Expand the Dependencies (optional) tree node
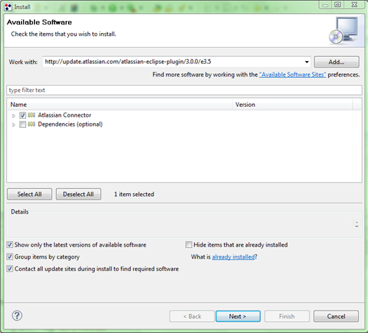Screen dimensions: 368x333 13,124
